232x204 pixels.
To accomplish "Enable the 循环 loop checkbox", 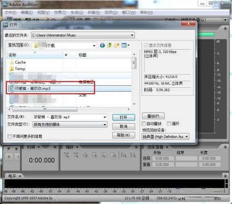I will coord(169,124).
